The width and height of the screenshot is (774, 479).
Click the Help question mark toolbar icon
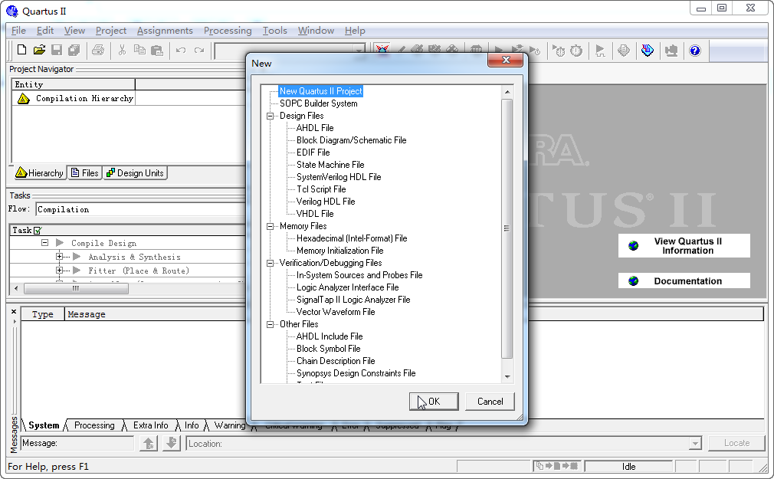(x=695, y=51)
